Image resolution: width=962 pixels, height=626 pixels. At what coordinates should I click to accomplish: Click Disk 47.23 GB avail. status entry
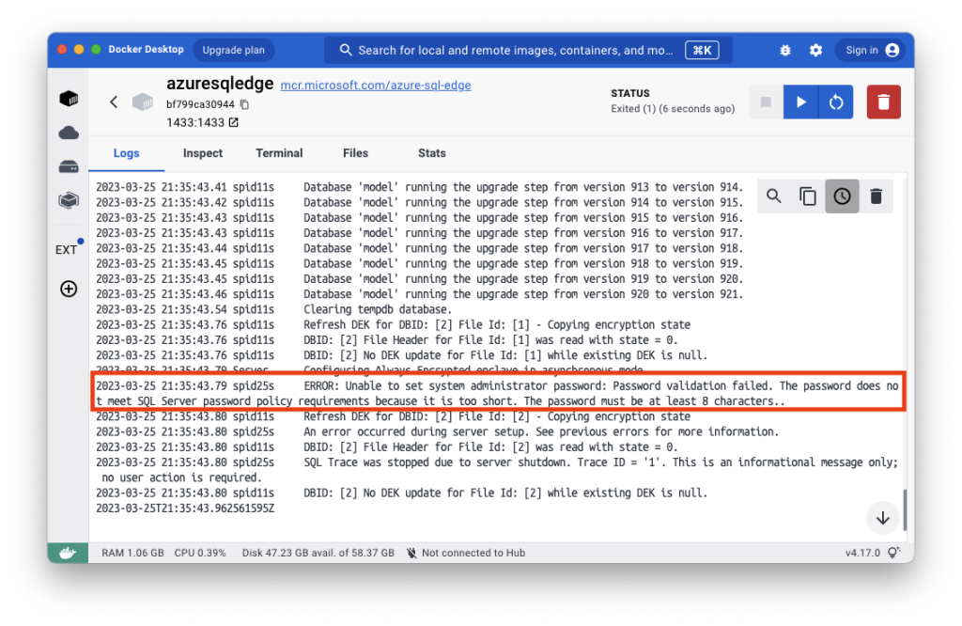tap(318, 553)
